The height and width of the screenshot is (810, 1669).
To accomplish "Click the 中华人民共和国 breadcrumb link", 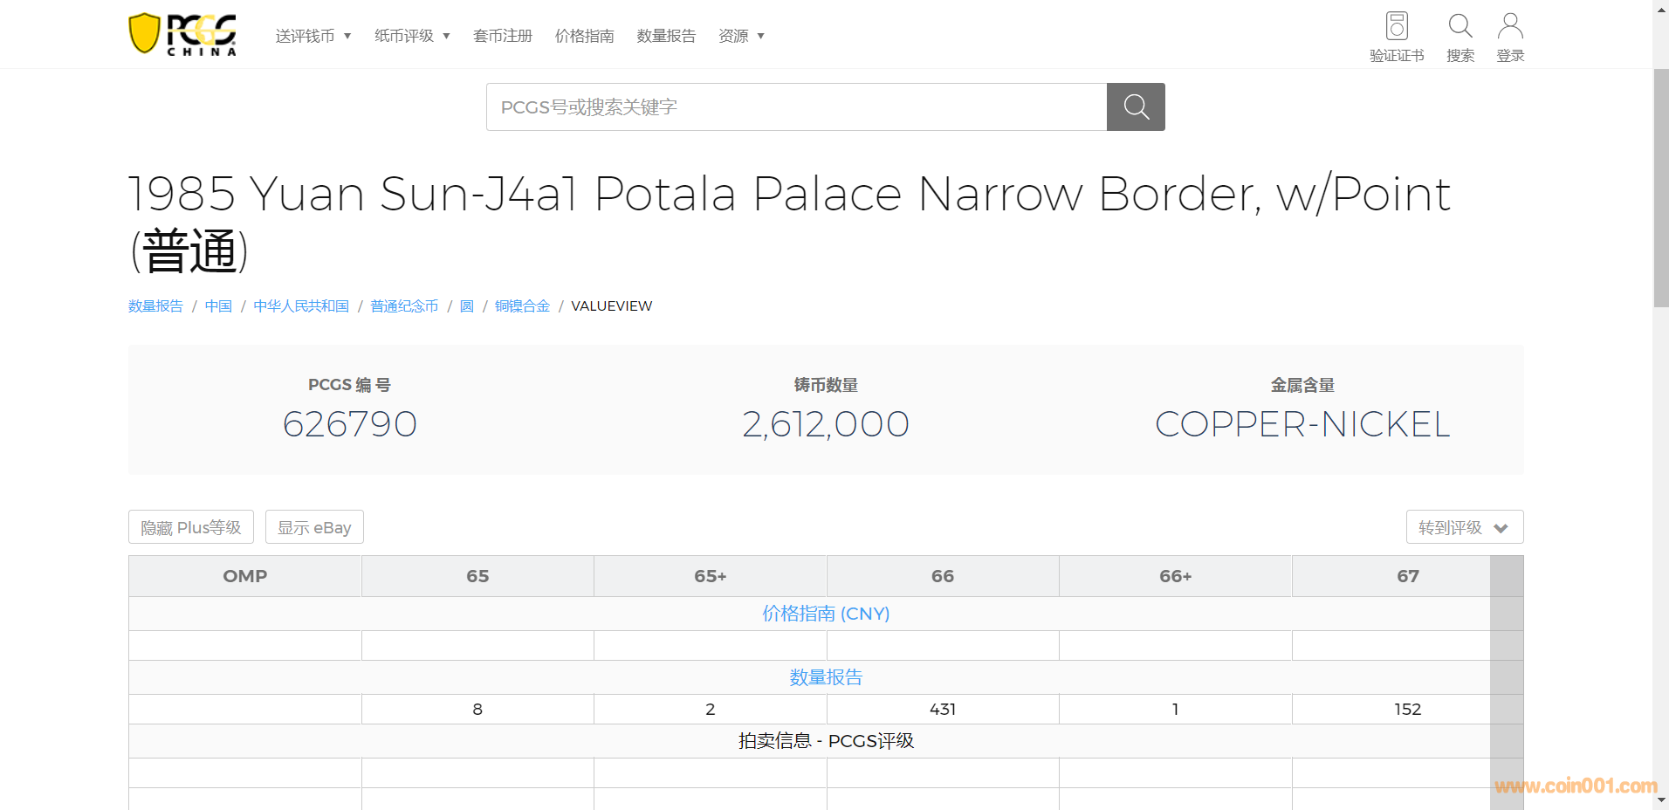I will point(301,306).
